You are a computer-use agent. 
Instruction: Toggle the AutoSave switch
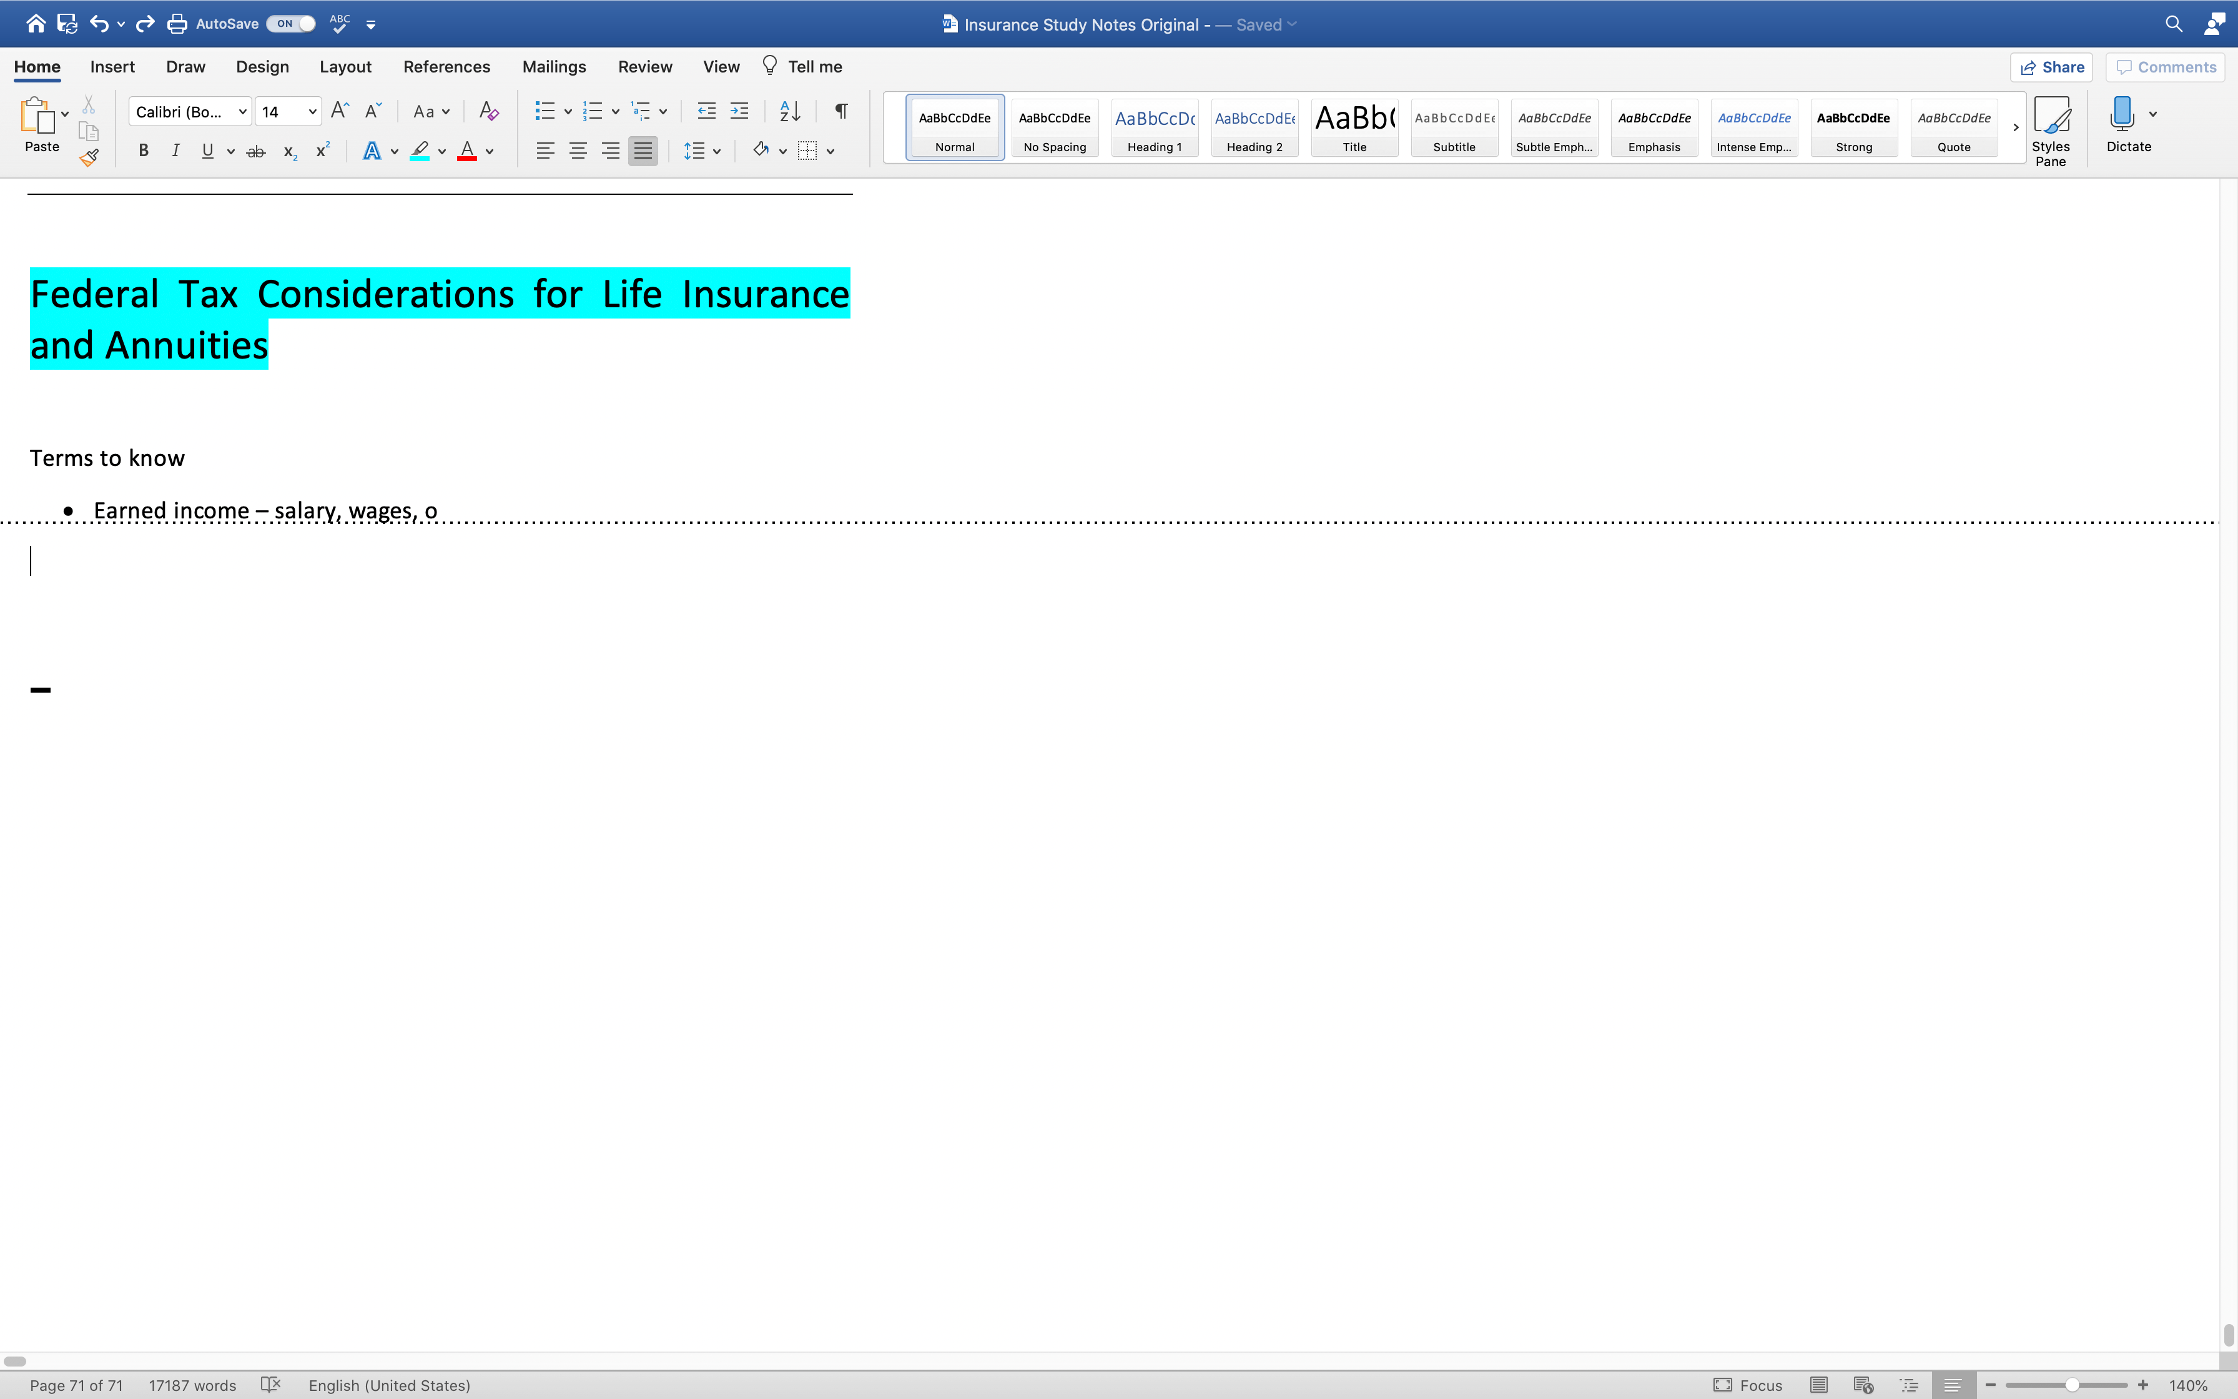pyautogui.click(x=292, y=24)
